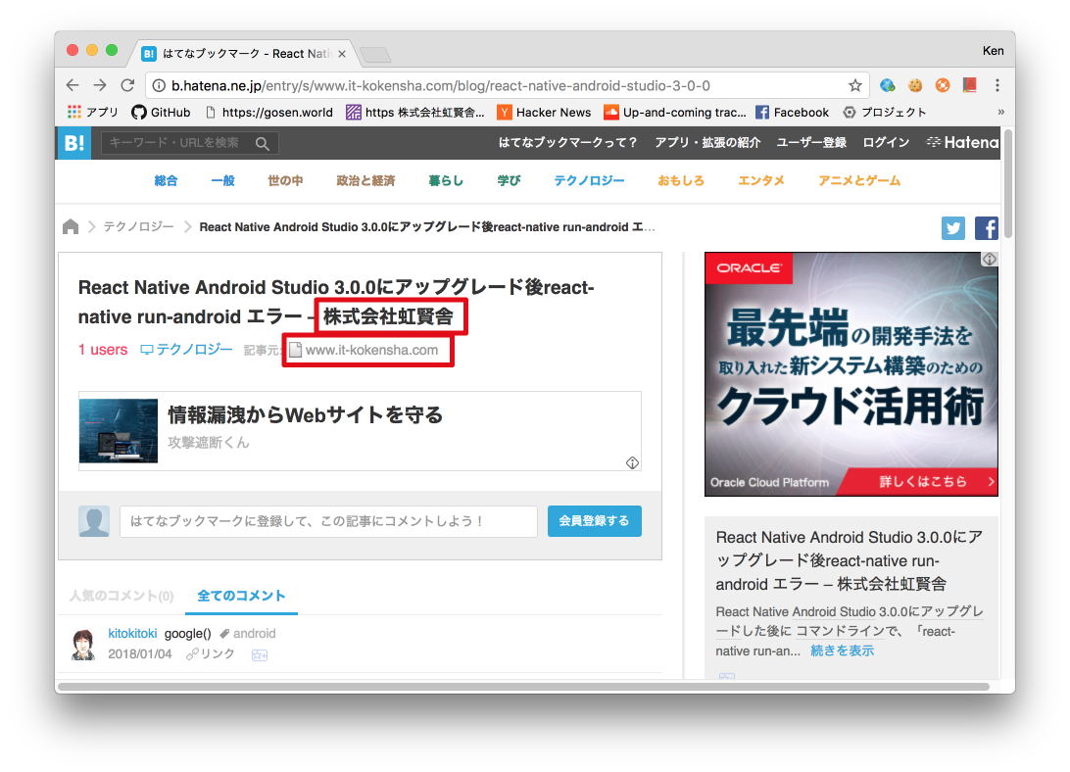This screenshot has height=772, width=1070.
Task: Switch to 全てのコメント tab
Action: tap(241, 596)
